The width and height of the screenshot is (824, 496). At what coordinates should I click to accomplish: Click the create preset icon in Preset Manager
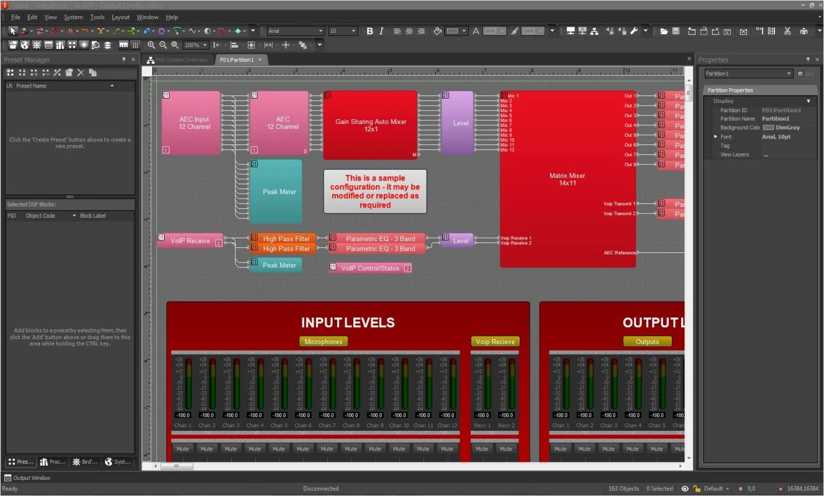click(10, 73)
